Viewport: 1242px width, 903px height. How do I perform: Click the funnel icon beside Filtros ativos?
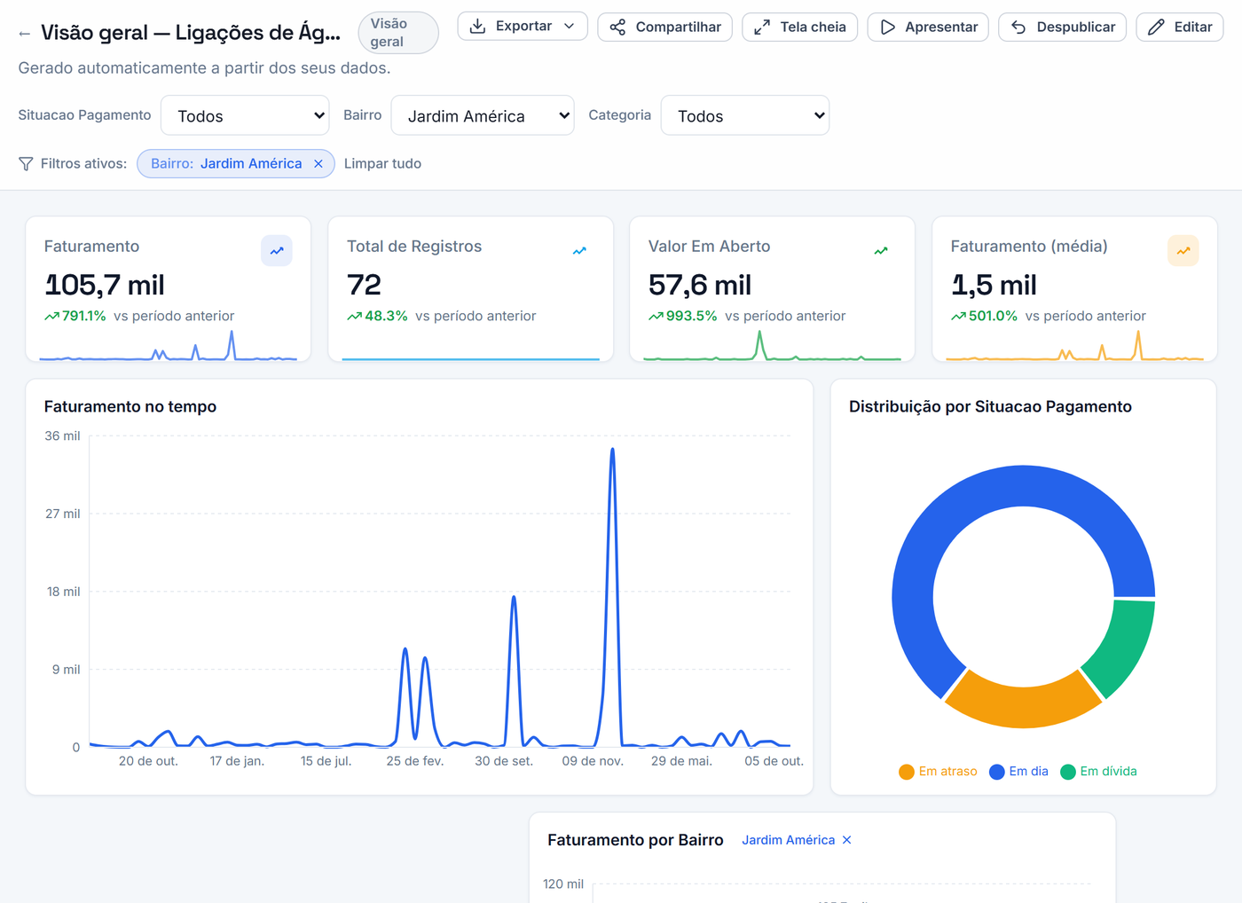coord(26,164)
